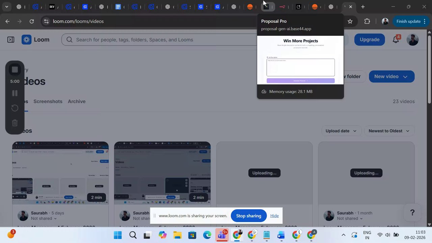Open Microsoft Store from the taskbar
The height and width of the screenshot is (243, 432).
(192, 235)
